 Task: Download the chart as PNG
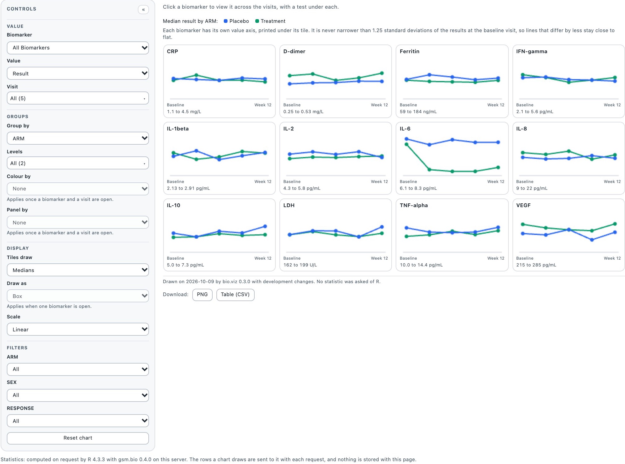[x=202, y=295]
